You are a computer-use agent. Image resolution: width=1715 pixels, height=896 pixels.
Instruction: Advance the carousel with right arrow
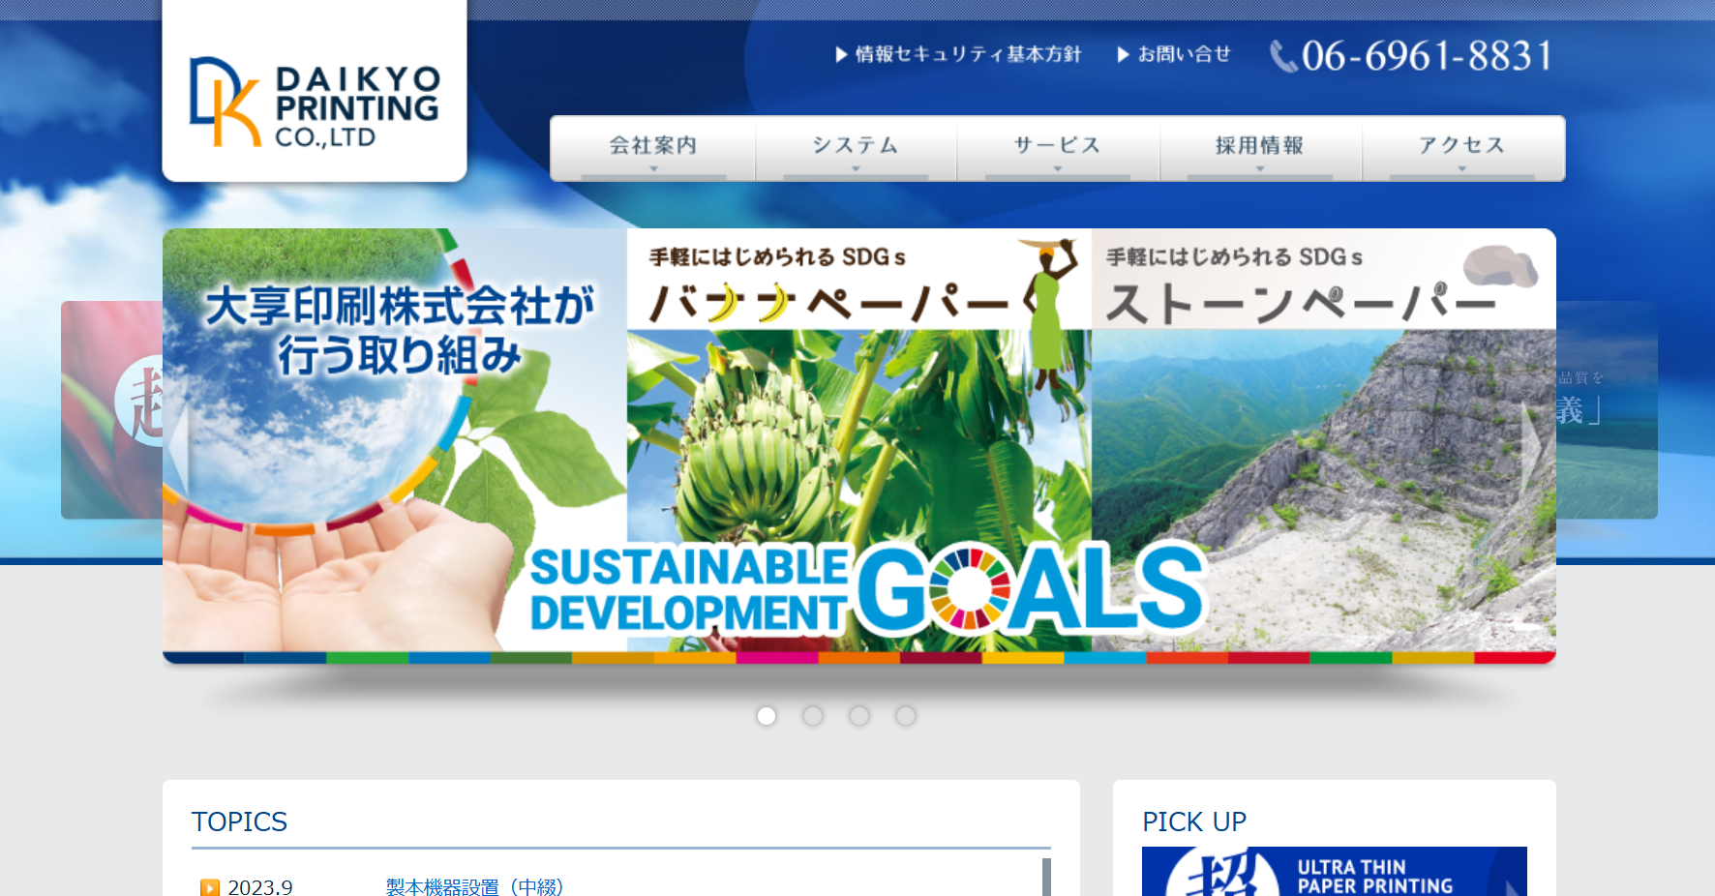[x=1531, y=446]
